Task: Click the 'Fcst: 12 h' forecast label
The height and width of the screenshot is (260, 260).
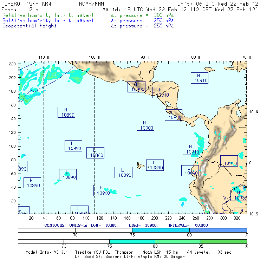Action: [x=20, y=9]
